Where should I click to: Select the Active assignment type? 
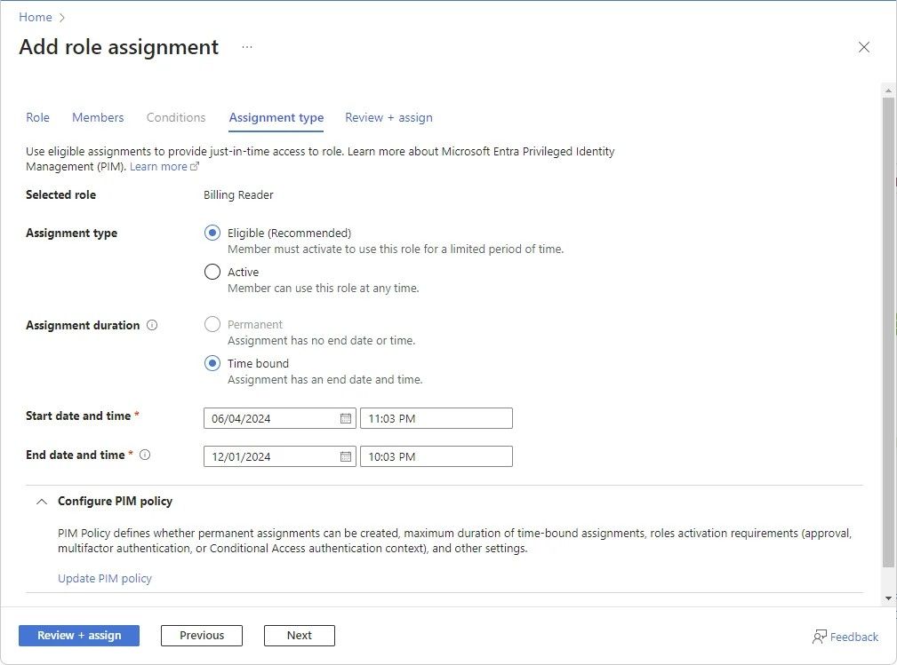212,272
